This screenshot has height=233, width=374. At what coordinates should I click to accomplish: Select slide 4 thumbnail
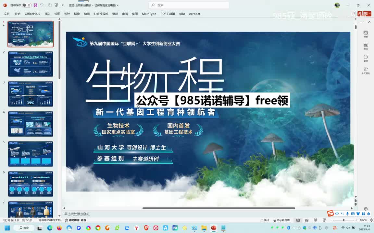click(x=31, y=124)
